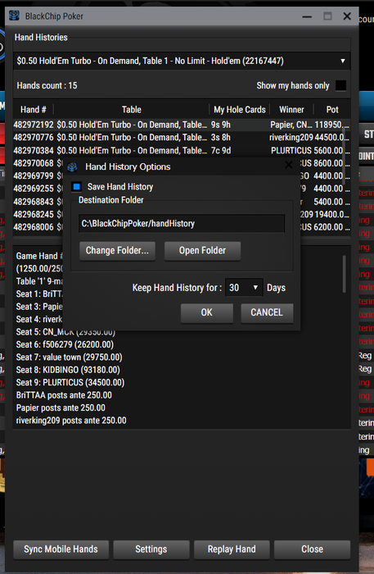Sort by the Hand # column header
374x574 pixels.
pos(34,109)
